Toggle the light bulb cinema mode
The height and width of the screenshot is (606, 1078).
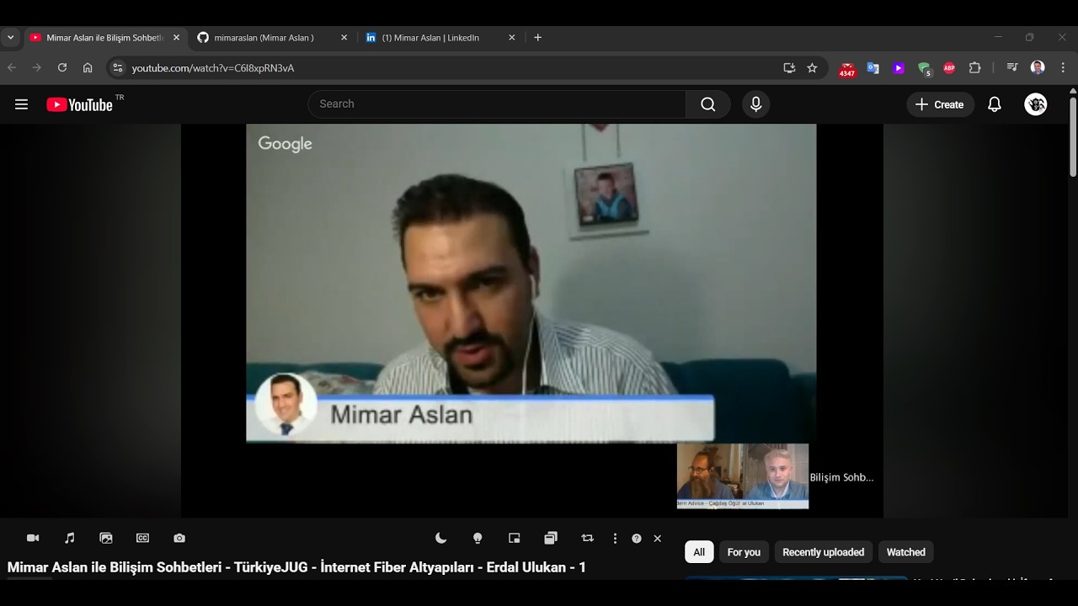click(x=478, y=538)
